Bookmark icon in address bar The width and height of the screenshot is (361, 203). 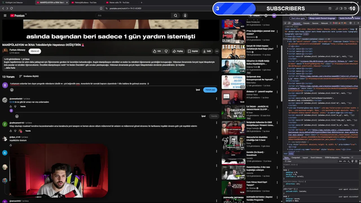click(x=101, y=8)
